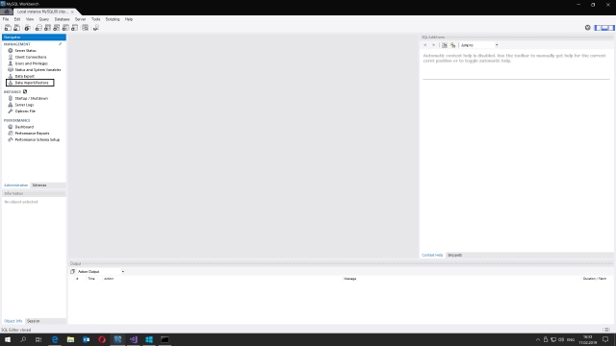Toggle the left sidebar visibility button
Image resolution: width=616 pixels, height=346 pixels.
click(598, 28)
